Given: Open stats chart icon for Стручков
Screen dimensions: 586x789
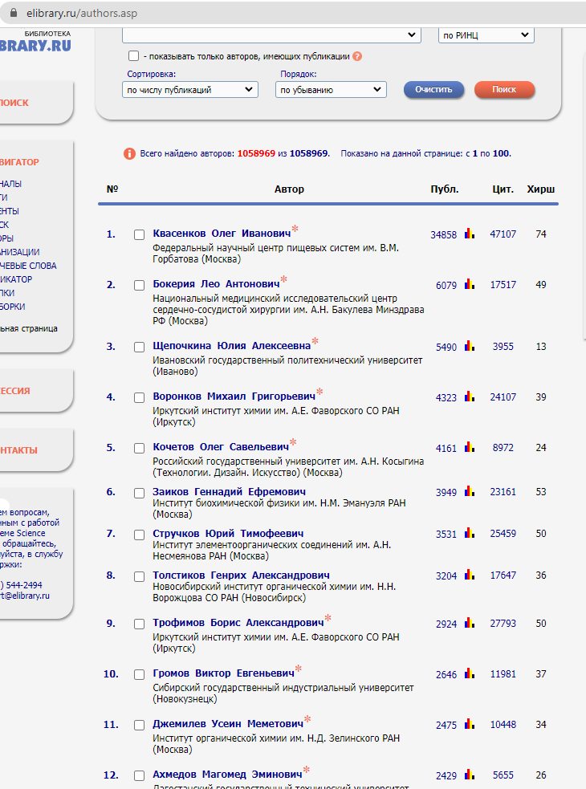Looking at the screenshot, I should click(470, 532).
